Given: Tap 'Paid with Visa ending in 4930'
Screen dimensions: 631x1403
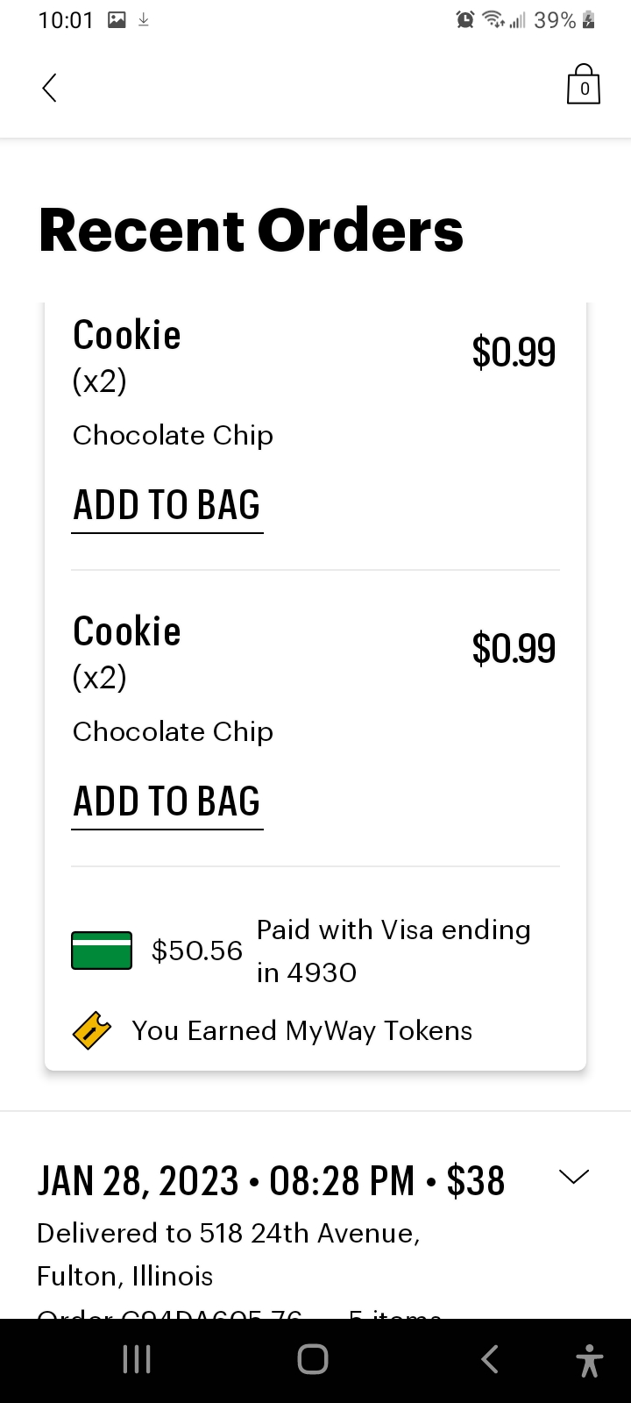Looking at the screenshot, I should coord(393,951).
